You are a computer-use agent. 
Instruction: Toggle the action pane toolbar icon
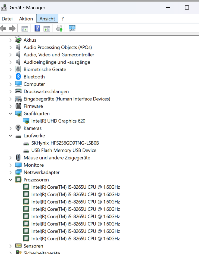tap(47, 29)
